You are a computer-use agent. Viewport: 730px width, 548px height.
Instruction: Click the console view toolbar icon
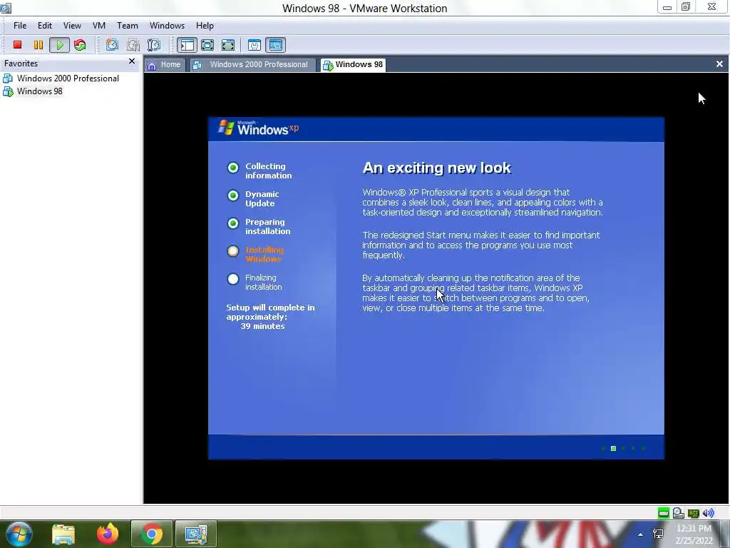(276, 45)
